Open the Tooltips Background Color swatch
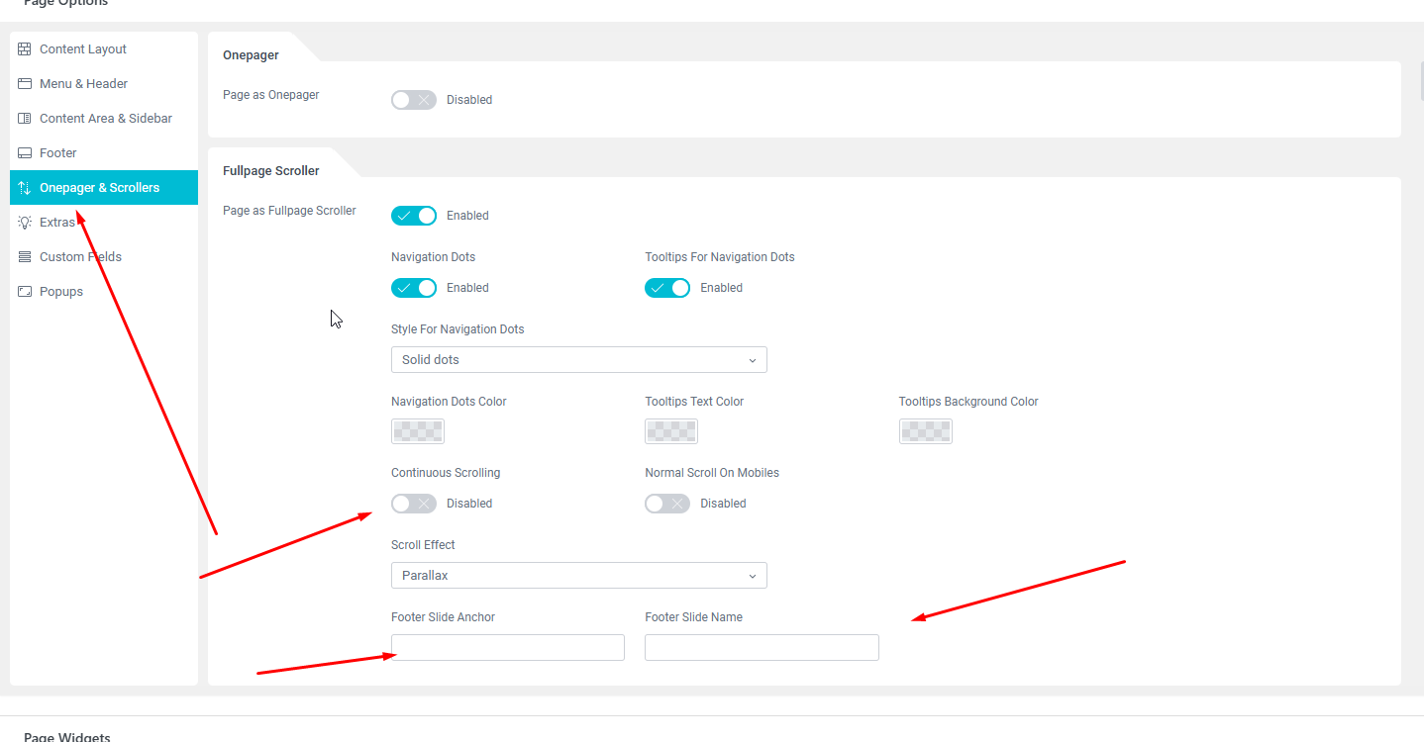The image size is (1424, 742). (x=926, y=431)
